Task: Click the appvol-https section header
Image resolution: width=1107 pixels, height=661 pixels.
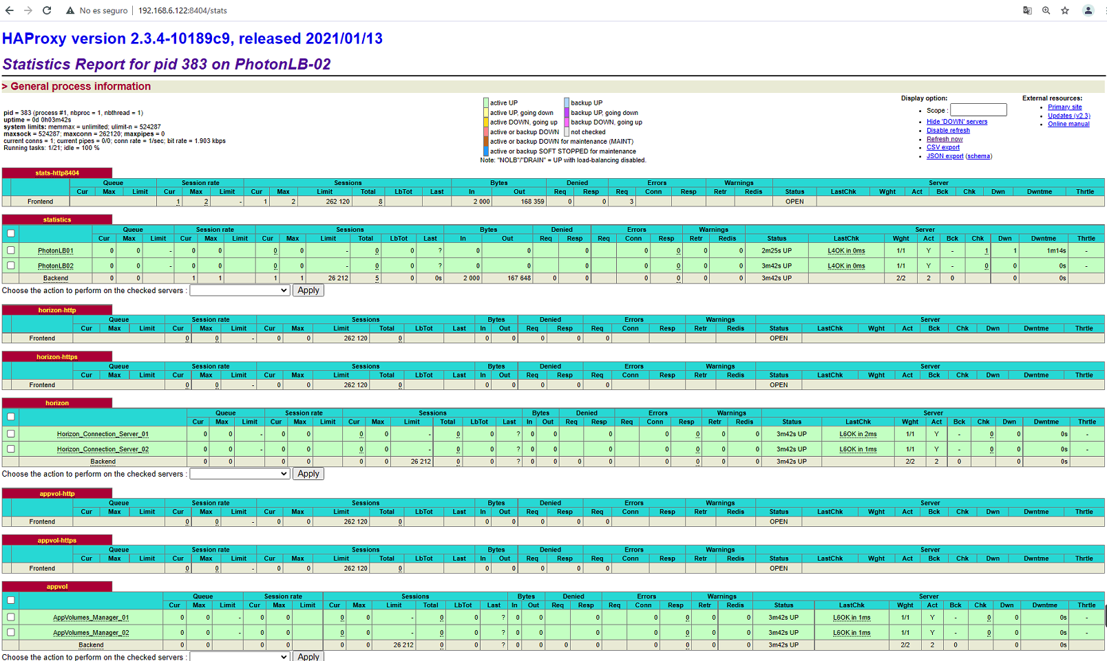Action: [57, 541]
